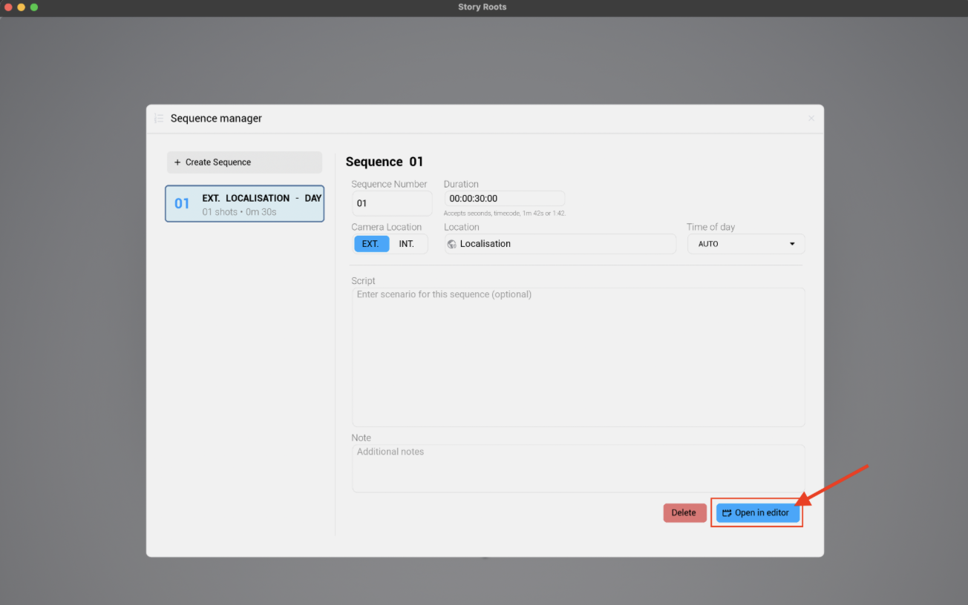
Task: Edit the Location field
Action: coord(560,244)
